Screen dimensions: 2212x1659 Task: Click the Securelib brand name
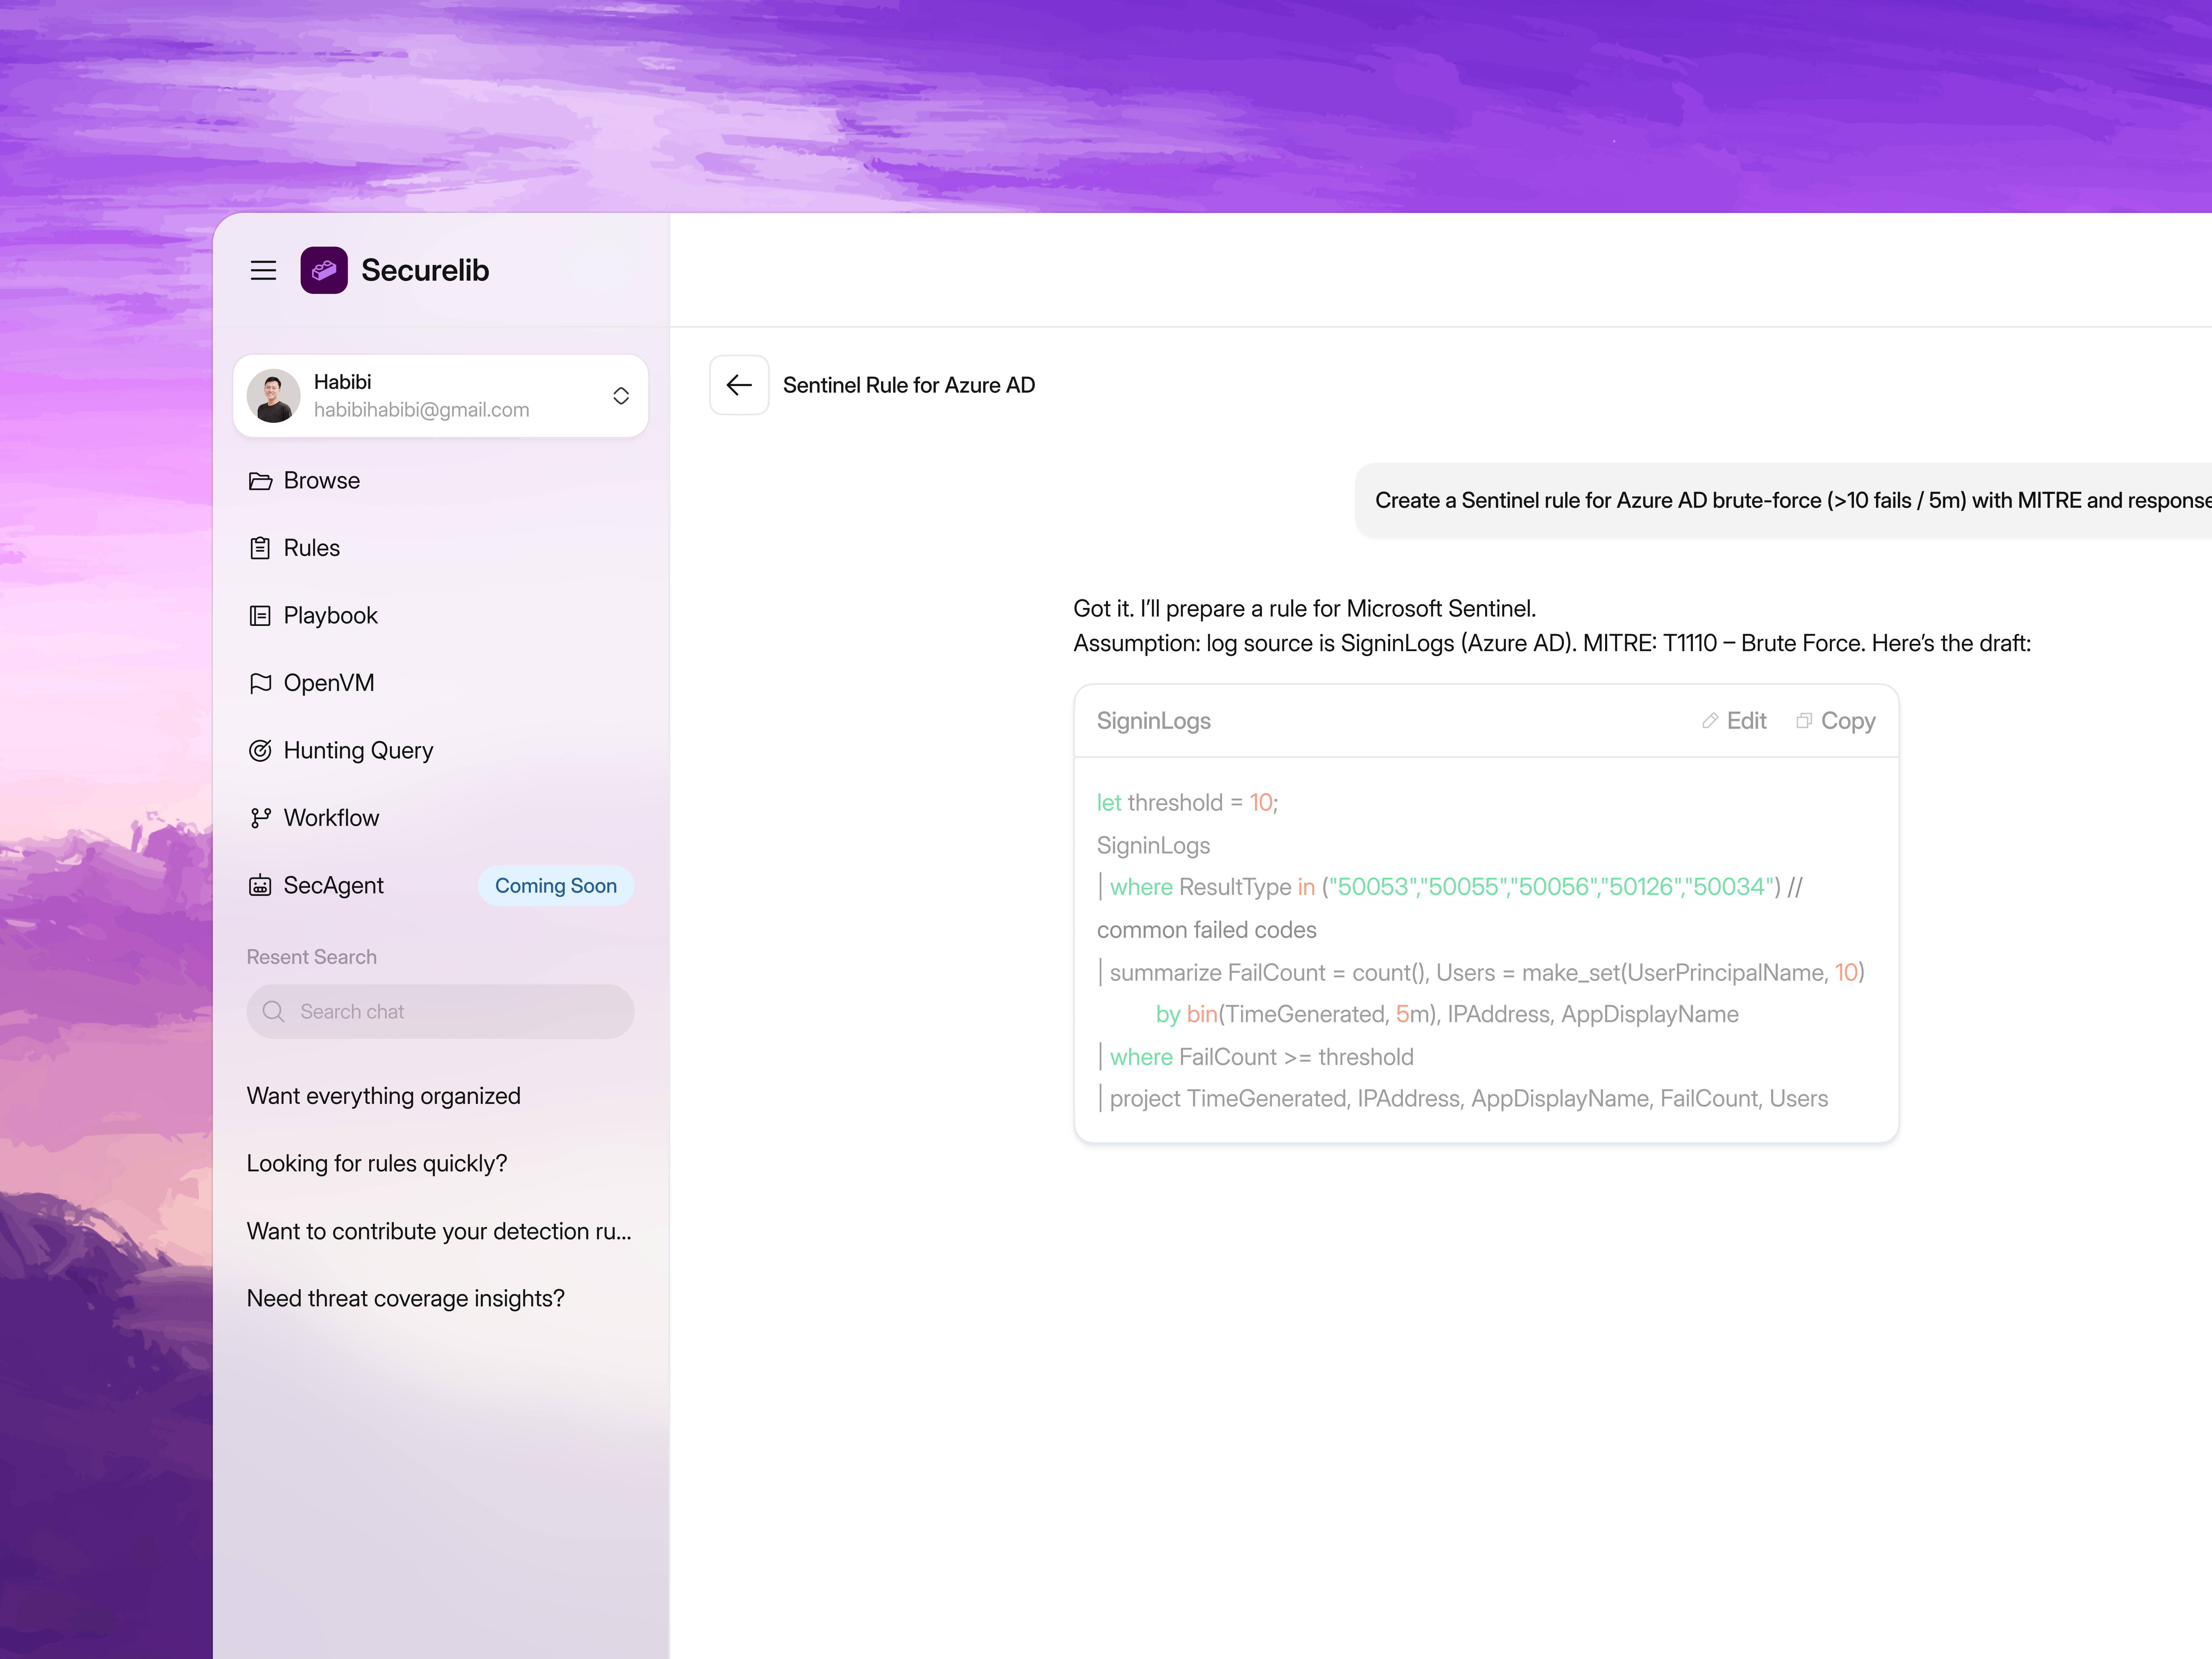pyautogui.click(x=425, y=270)
